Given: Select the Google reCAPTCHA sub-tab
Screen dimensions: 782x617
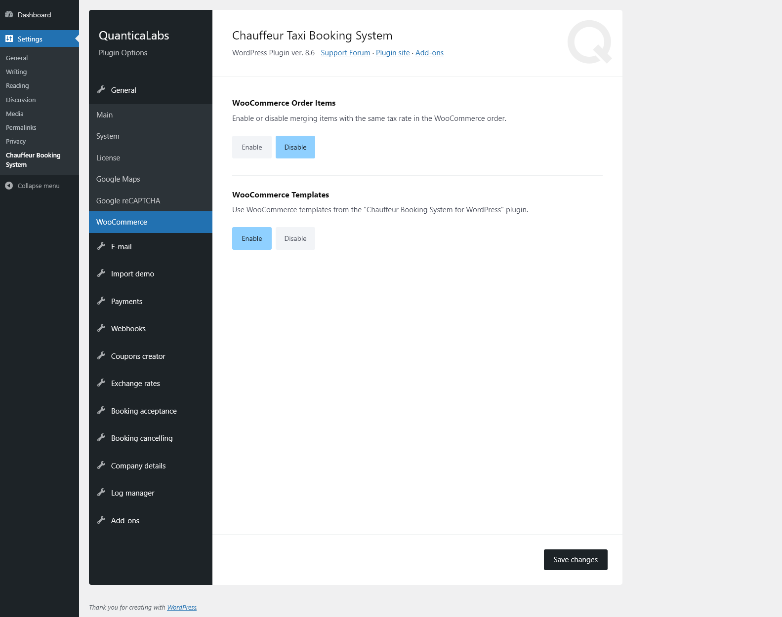Looking at the screenshot, I should click(151, 201).
